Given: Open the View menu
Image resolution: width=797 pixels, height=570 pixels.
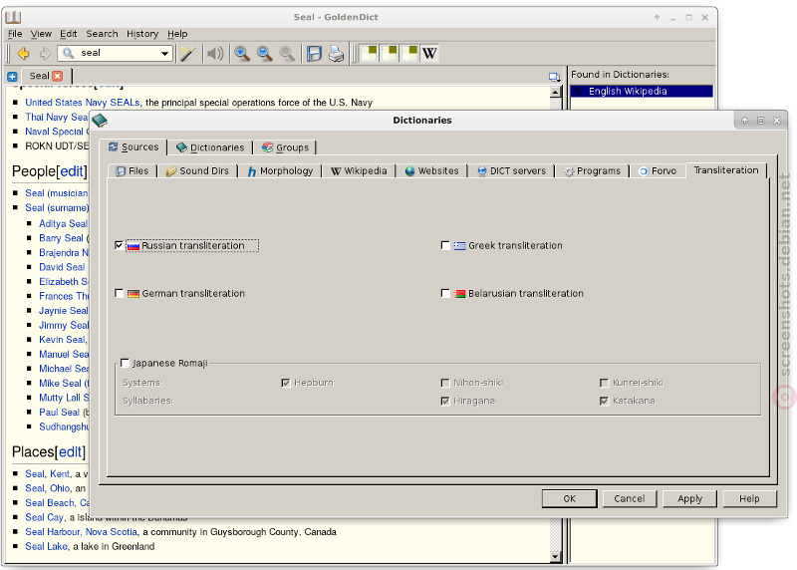Looking at the screenshot, I should click(41, 34).
